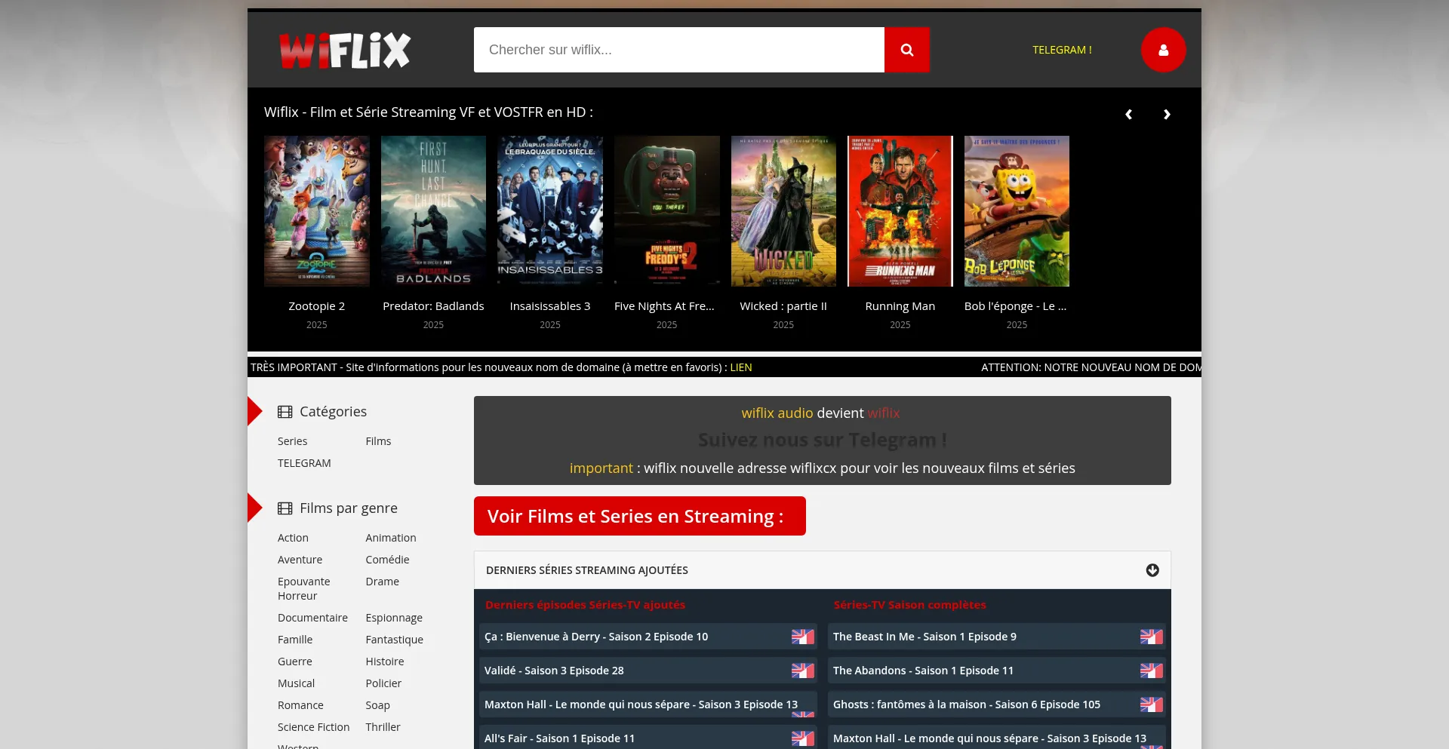The image size is (1449, 749).
Task: Open the Running Man poster
Action: 900,211
